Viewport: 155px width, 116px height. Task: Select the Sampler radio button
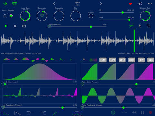click(11, 16)
